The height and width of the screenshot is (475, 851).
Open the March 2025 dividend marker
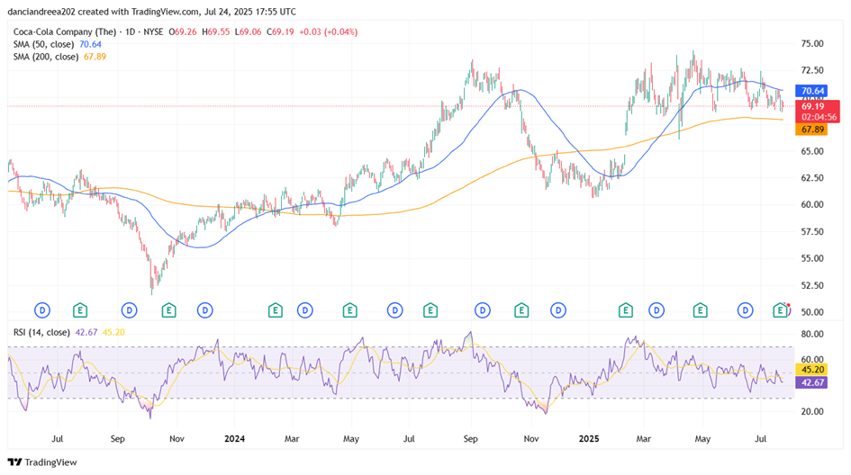(656, 310)
